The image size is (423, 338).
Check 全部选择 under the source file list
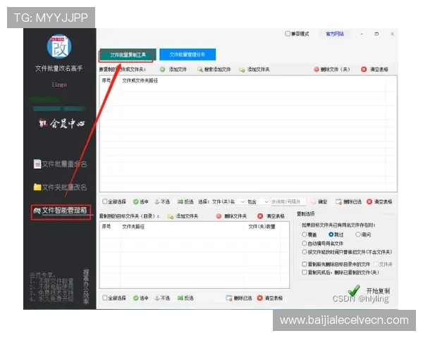(105, 201)
